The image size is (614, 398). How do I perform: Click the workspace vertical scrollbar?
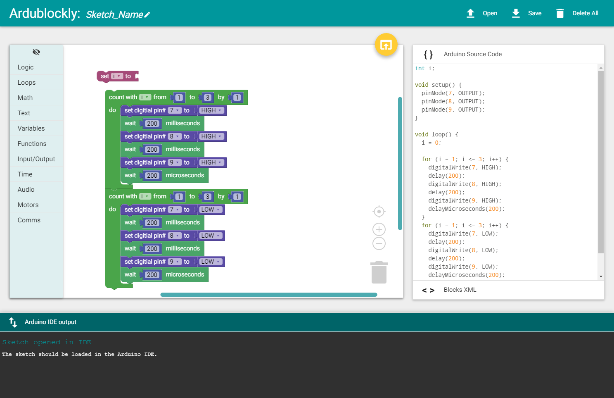pos(400,163)
